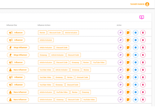Viewport: 155px width, 112px height.
Task: Show info for Mega Influencer row containing Giveaway
Action: (135, 55)
